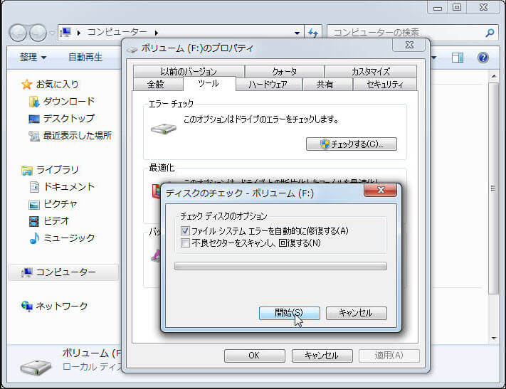
Task: Click the disk check progress bar
Action: tap(280, 266)
